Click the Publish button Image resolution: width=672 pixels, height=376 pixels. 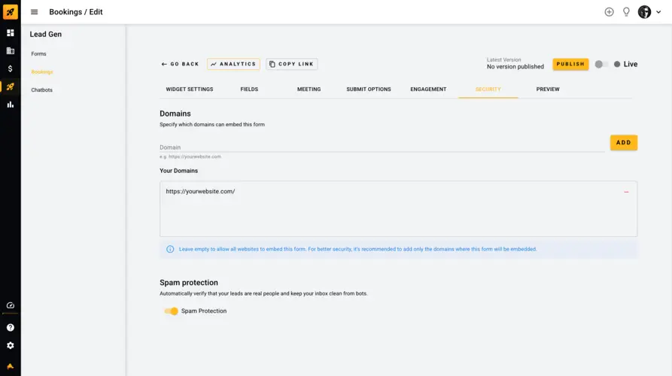pos(570,64)
